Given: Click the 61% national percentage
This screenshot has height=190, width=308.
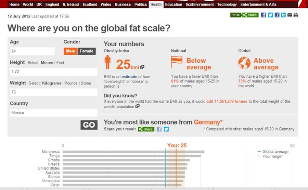Looking at the screenshot, I should point(175,81).
